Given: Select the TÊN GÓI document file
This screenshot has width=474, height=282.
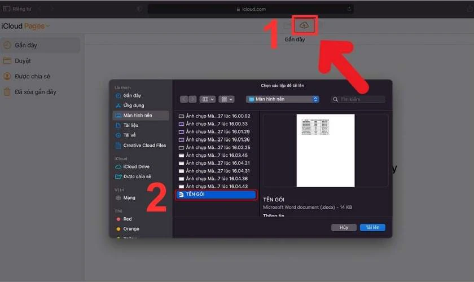Looking at the screenshot, I should coord(216,195).
